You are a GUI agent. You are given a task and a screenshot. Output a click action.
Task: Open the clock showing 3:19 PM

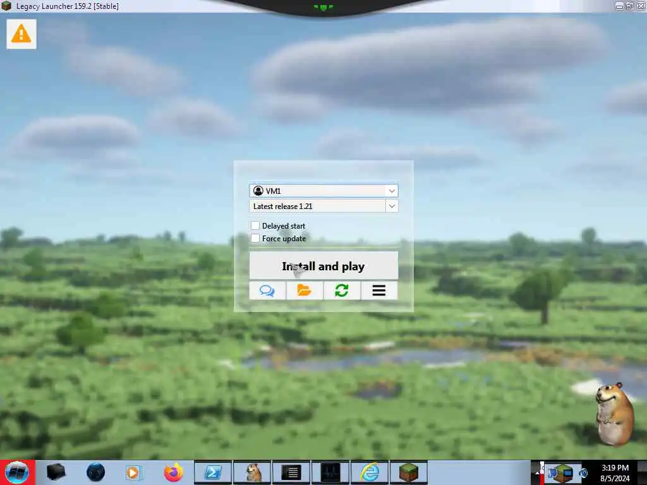click(615, 473)
